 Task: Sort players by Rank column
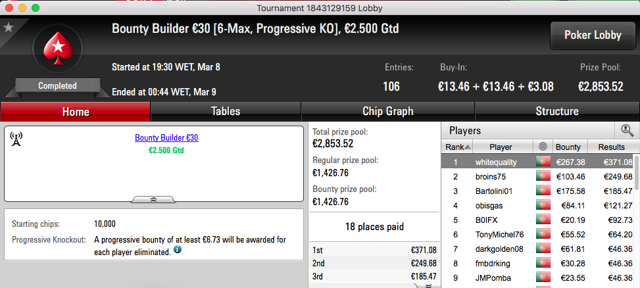pyautogui.click(x=457, y=147)
